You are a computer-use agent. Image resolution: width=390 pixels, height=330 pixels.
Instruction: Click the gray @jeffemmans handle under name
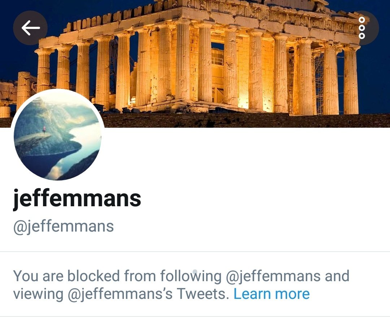pyautogui.click(x=64, y=227)
